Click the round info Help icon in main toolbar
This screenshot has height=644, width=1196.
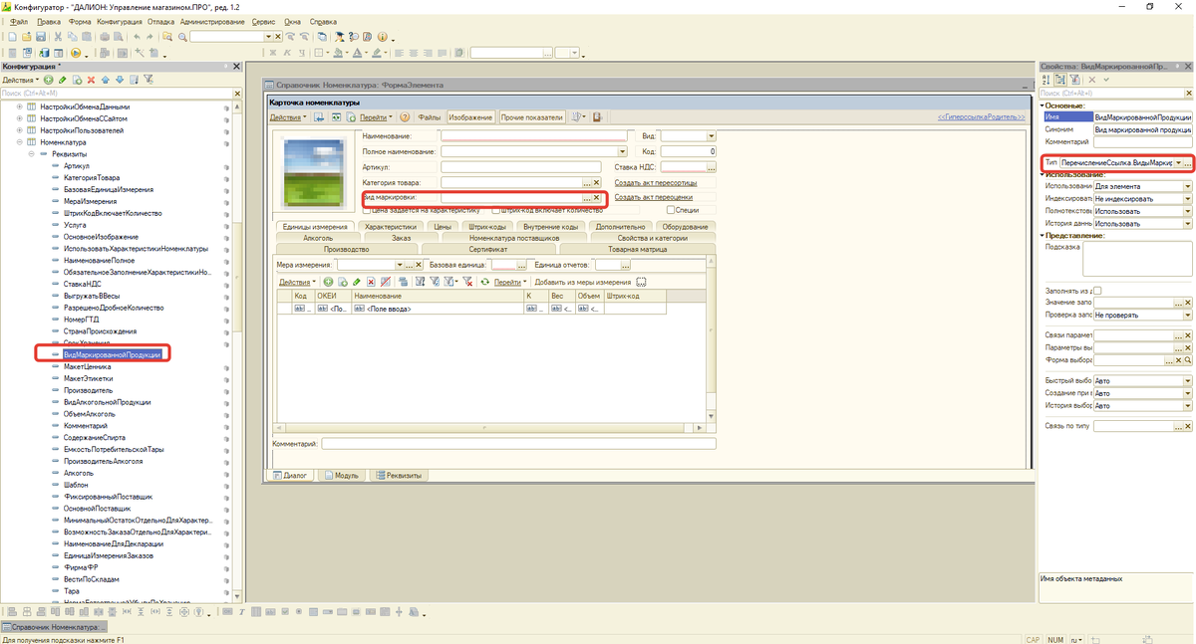tap(382, 36)
